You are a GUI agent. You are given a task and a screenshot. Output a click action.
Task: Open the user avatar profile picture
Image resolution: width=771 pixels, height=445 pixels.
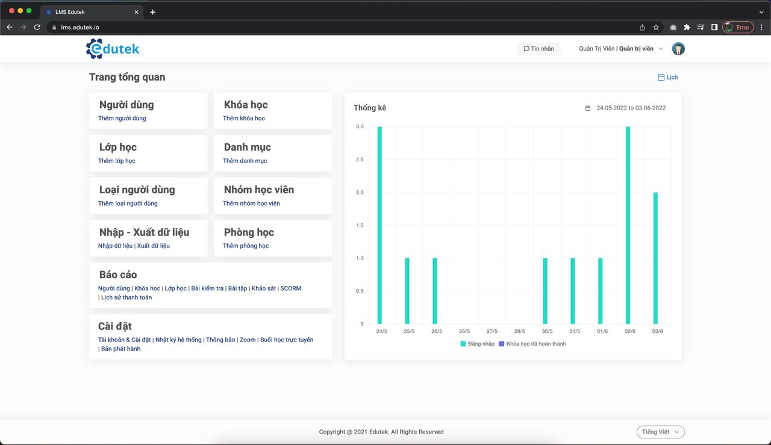click(678, 49)
